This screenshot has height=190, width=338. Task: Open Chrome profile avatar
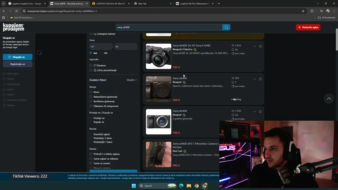tap(328, 11)
